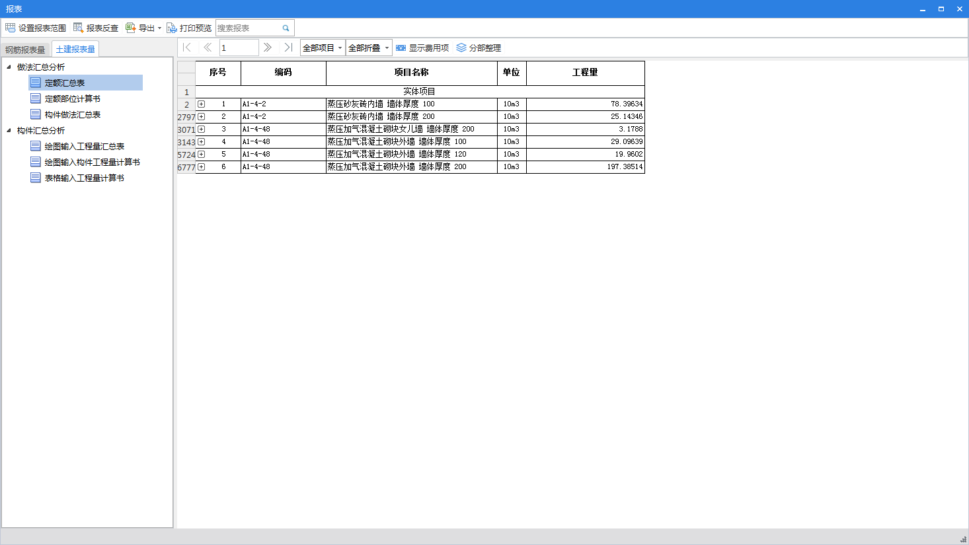Open 打印预览 print preview

pyautogui.click(x=189, y=28)
